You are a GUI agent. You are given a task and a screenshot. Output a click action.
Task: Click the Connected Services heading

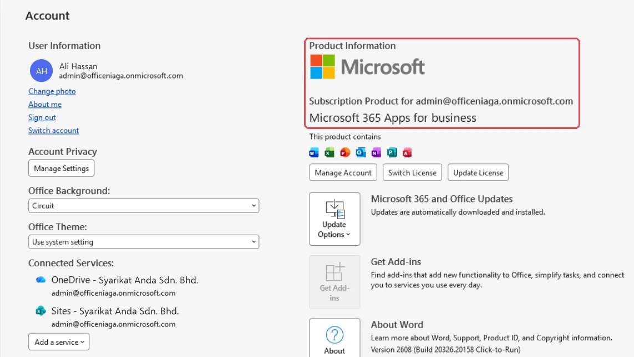point(71,263)
